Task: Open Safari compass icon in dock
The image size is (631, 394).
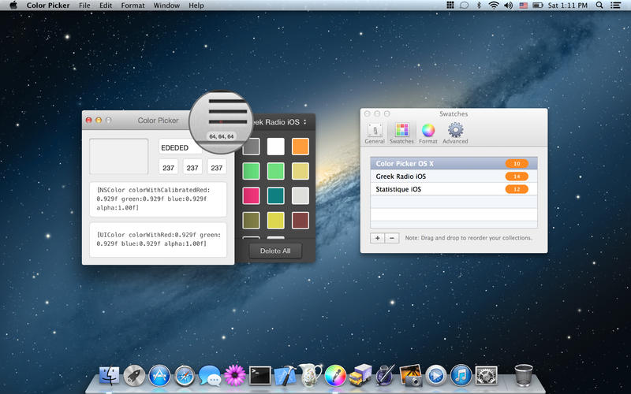Action: [185, 376]
